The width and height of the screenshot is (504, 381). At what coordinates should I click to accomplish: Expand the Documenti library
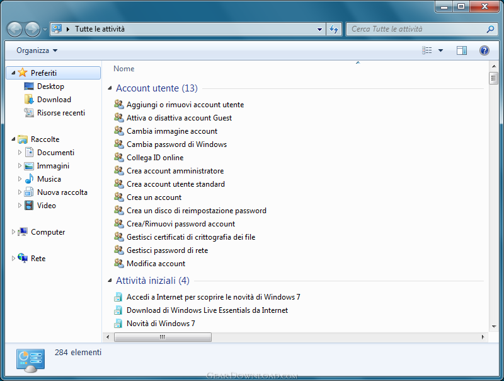coord(20,153)
